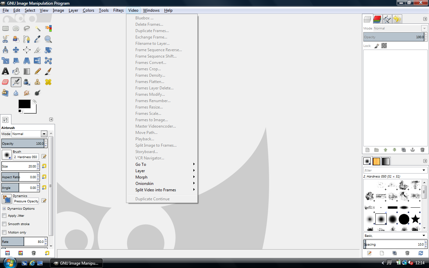Pick the Crop knife tool
This screenshot has width=429, height=268.
tap(38, 50)
